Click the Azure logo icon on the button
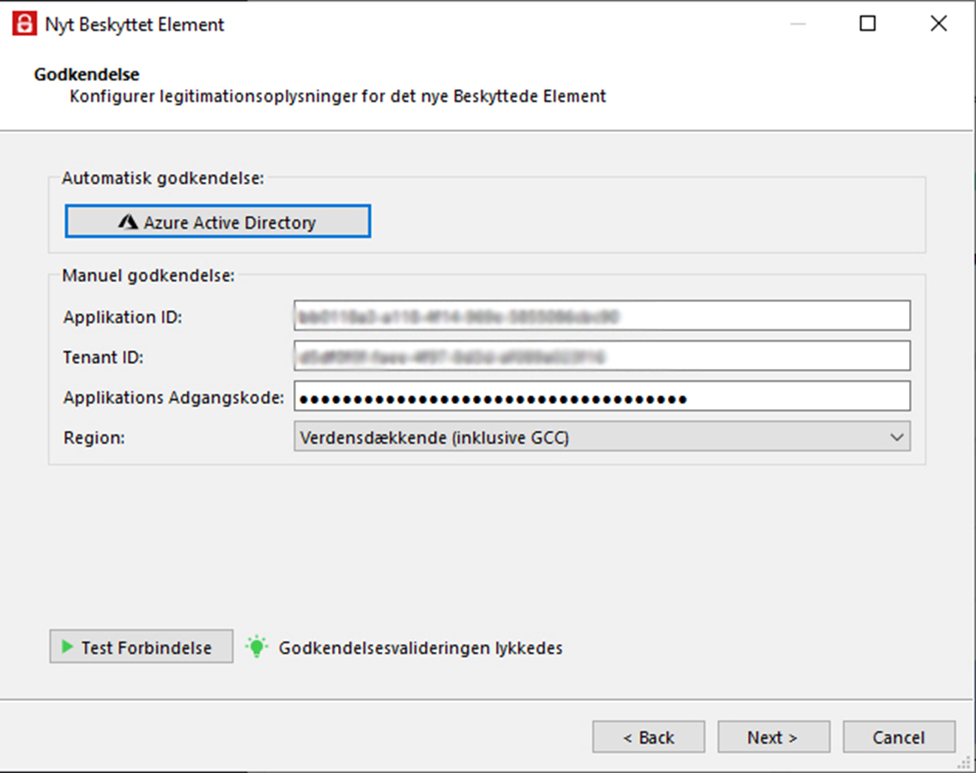Viewport: 976px width, 773px height. pyautogui.click(x=128, y=222)
